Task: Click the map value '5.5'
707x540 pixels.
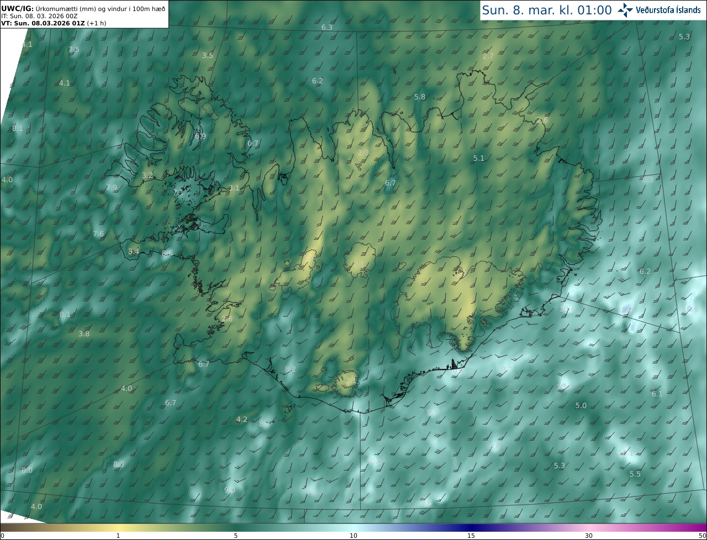Action: (x=635, y=474)
